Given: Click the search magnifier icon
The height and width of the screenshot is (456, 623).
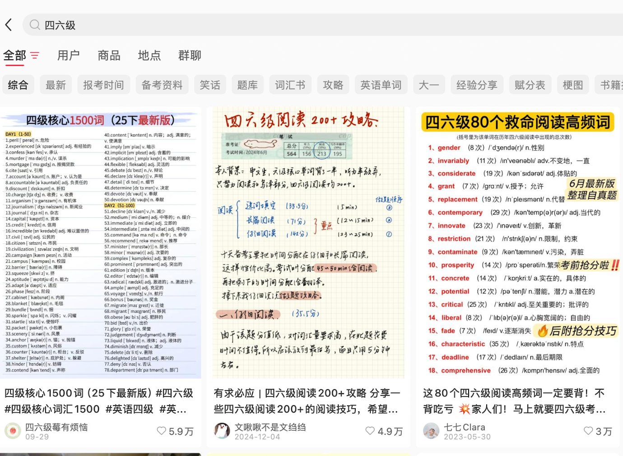Looking at the screenshot, I should click(x=35, y=25).
